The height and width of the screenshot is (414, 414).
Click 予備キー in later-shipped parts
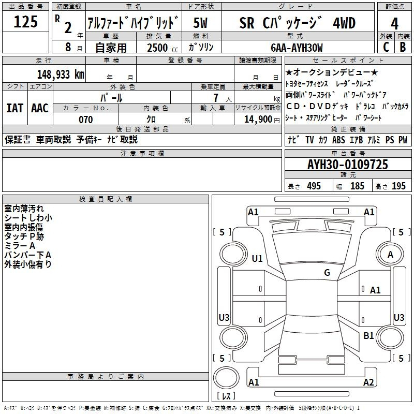[89, 140]
